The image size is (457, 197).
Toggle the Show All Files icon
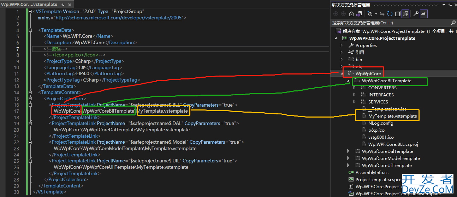point(405,14)
